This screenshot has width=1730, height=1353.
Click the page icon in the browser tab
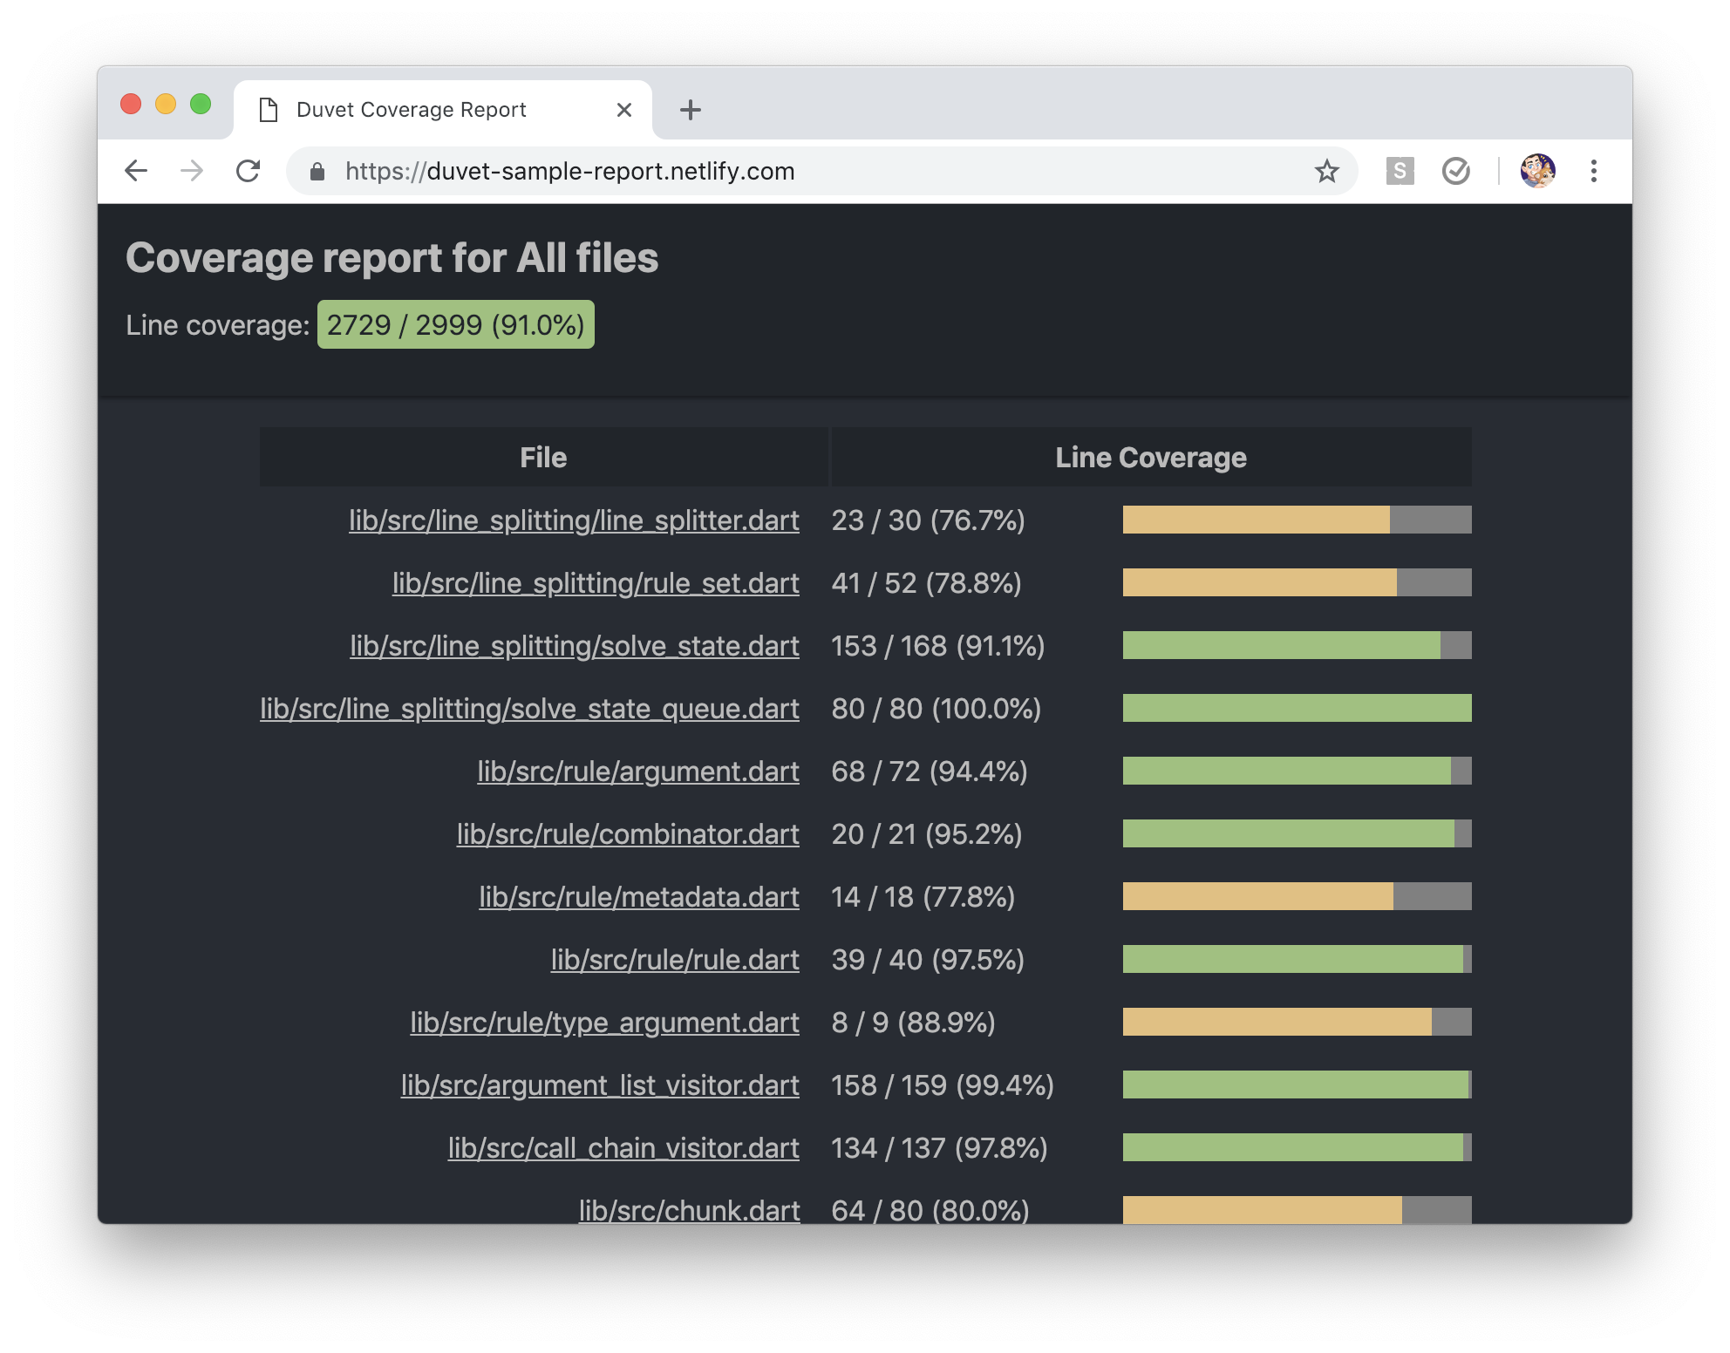point(268,108)
